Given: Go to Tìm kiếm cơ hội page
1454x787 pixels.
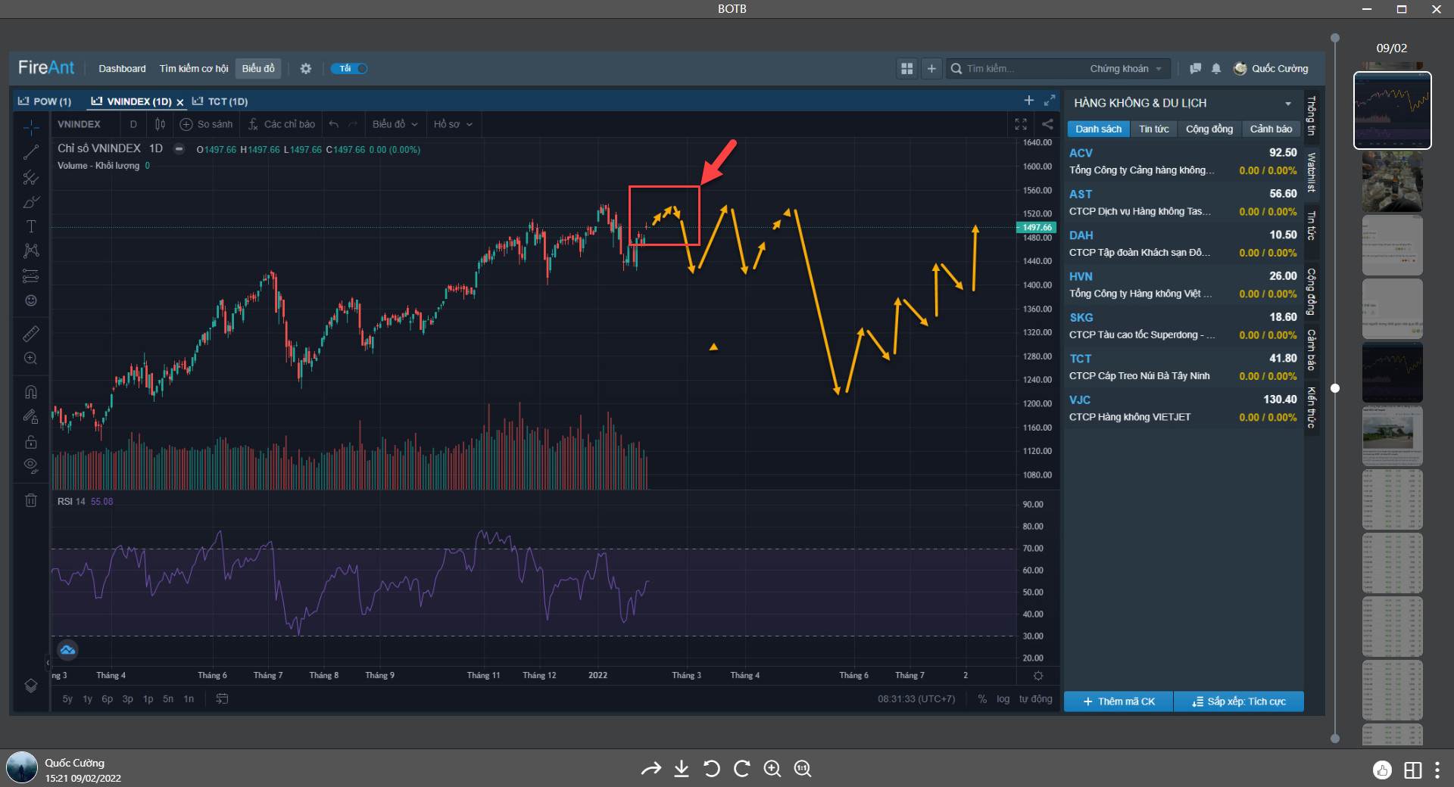Looking at the screenshot, I should click(x=193, y=68).
